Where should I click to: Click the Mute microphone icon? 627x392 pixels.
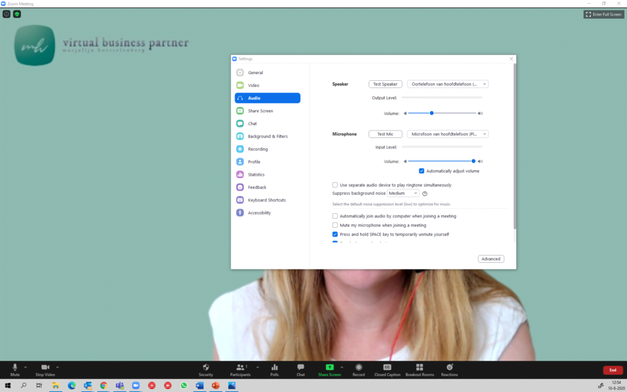click(15, 367)
